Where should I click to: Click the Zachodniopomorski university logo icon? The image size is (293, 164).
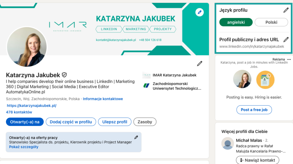pyautogui.click(x=146, y=85)
